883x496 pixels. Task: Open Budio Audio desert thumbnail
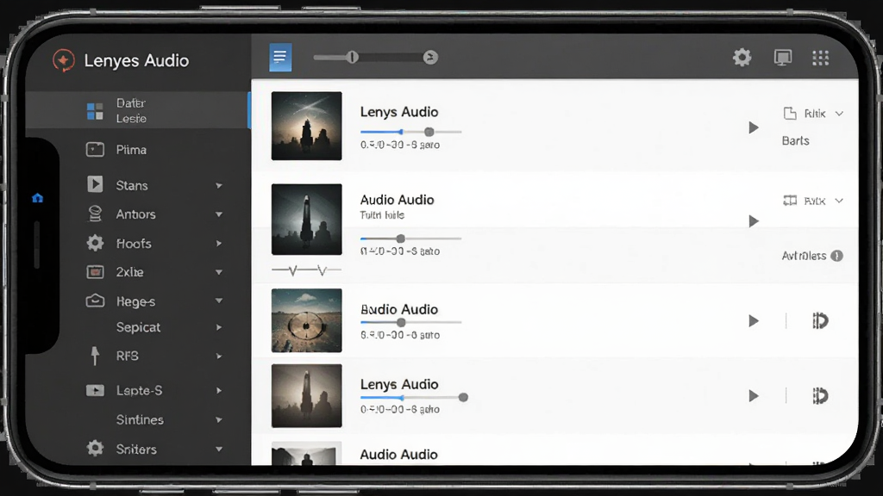[306, 320]
